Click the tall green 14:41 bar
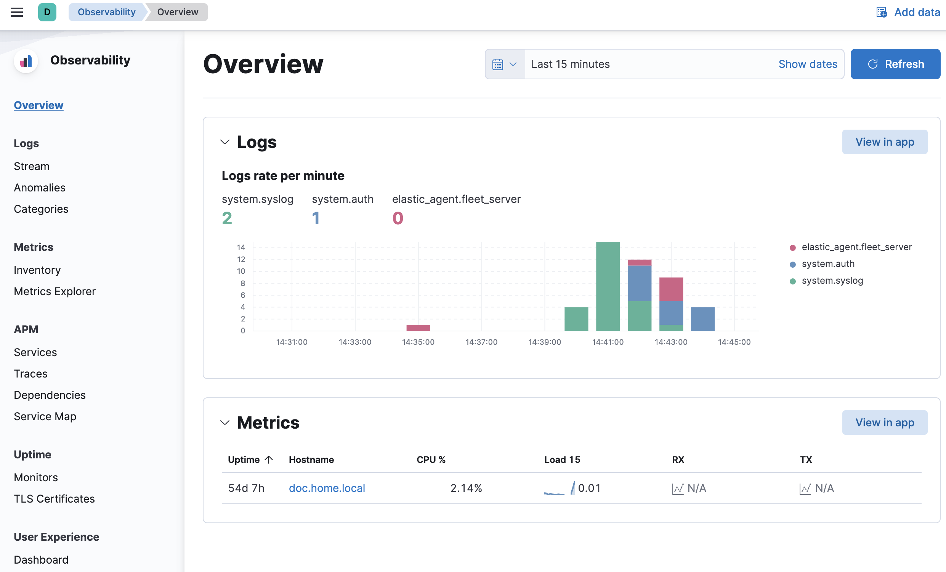Screen dimensions: 946x572 608,286
